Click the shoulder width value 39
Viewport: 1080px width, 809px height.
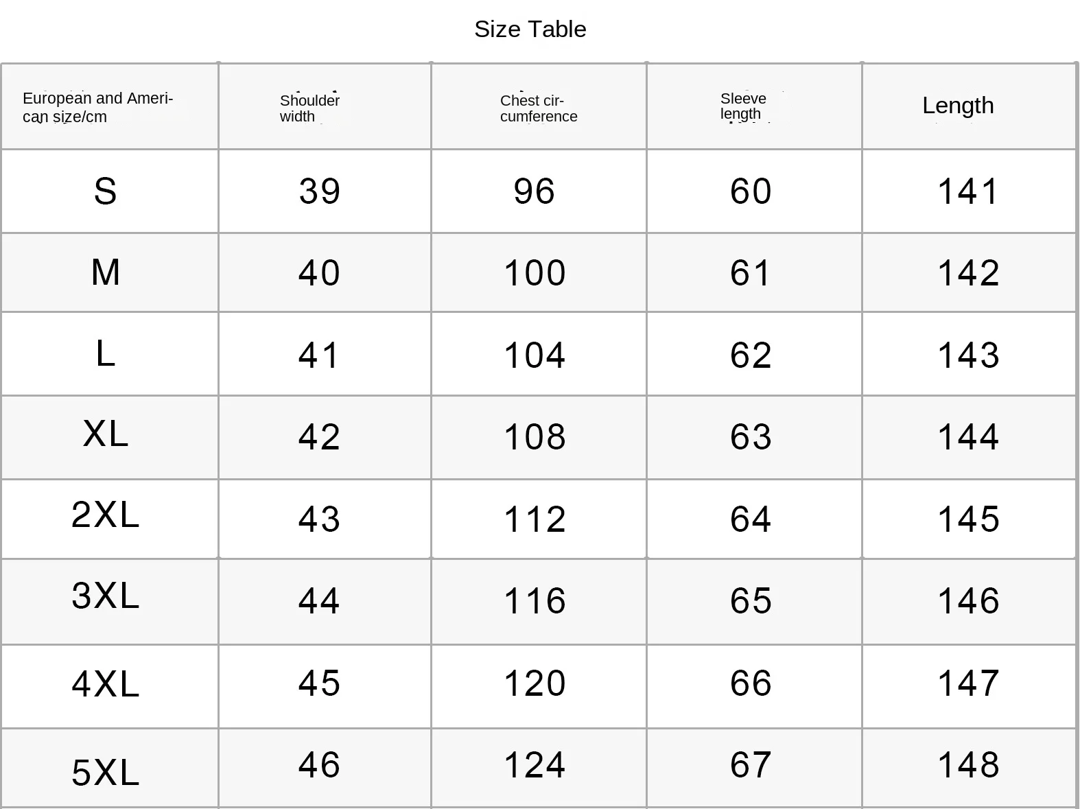[x=319, y=191]
